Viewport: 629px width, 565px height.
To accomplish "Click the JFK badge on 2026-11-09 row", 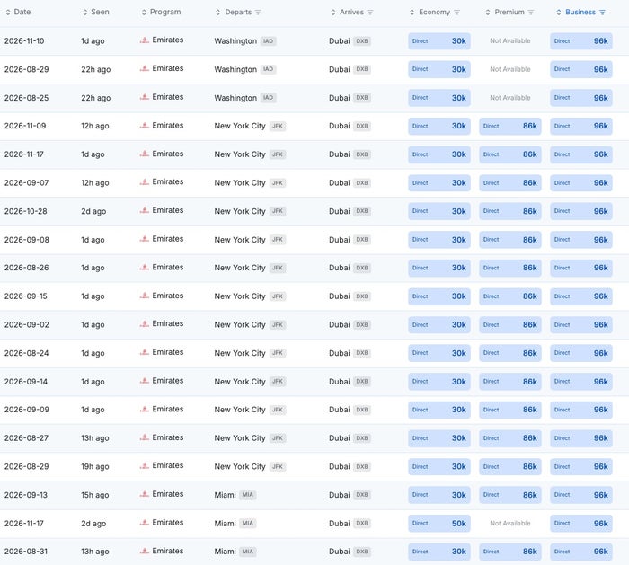I will click(277, 126).
